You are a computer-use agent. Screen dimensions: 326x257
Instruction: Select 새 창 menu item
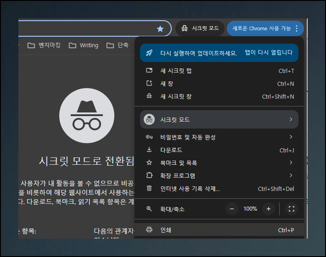(219, 84)
